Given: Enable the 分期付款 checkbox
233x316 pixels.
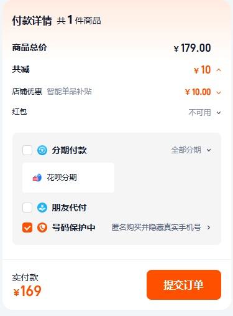Looking at the screenshot, I should pos(27,150).
